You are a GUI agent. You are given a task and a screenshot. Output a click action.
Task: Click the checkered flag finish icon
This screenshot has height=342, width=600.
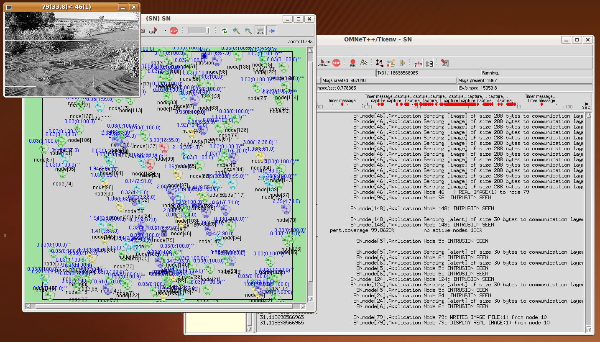(364, 63)
